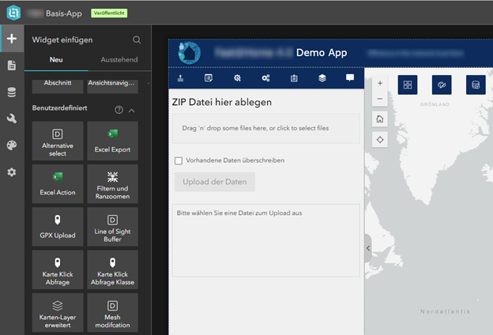Check Vorhandene Daten überschreiben
Image resolution: width=493 pixels, height=335 pixels.
click(x=179, y=160)
